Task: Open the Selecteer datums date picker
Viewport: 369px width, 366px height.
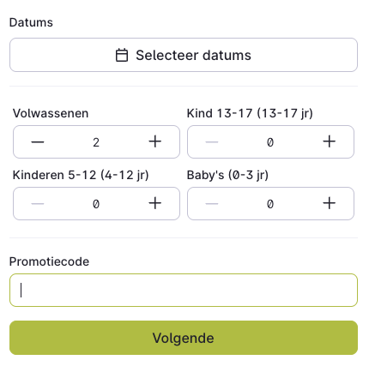Action: 184,55
